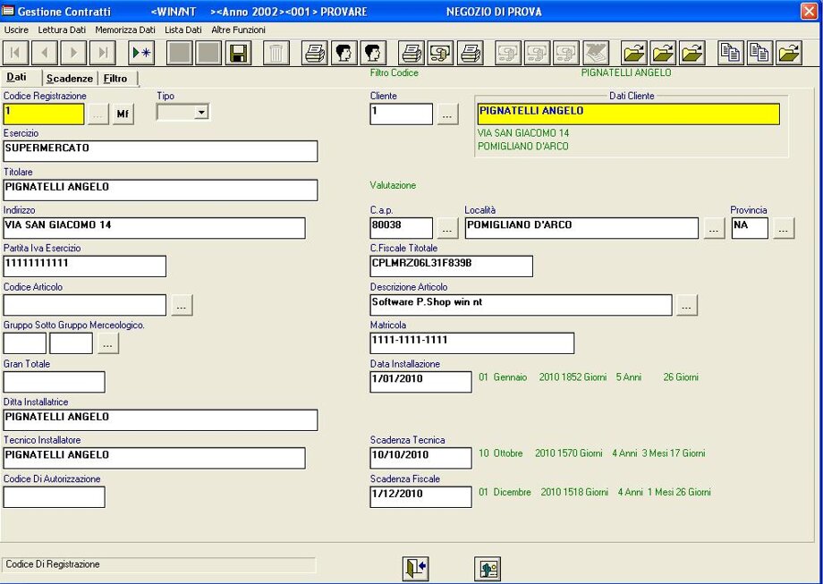The height and width of the screenshot is (584, 823).
Task: Click the rightmost open folder toolbar icon
Action: [788, 53]
